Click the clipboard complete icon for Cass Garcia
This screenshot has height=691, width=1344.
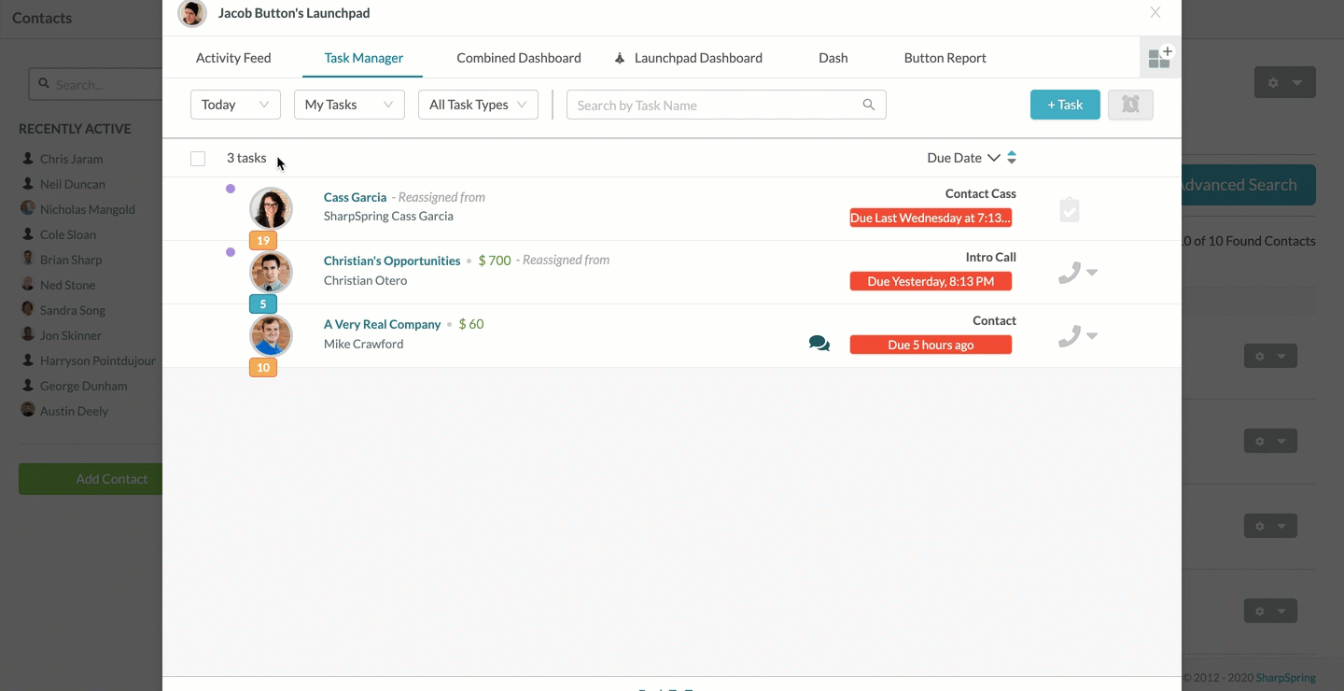click(1070, 210)
